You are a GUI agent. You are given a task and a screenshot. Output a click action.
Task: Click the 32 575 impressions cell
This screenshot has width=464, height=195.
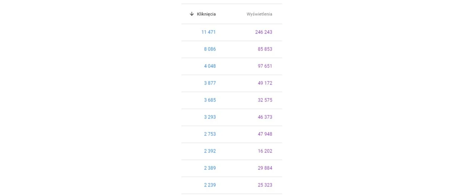pyautogui.click(x=265, y=100)
